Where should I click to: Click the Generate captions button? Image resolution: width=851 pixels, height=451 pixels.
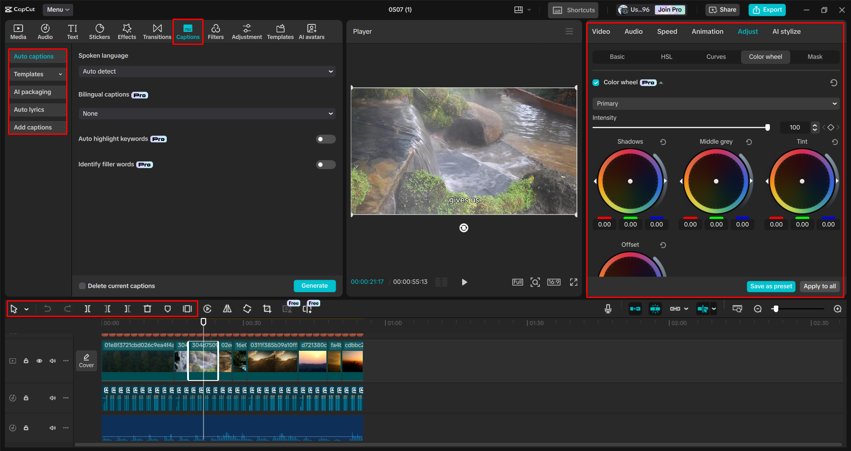[x=314, y=286]
